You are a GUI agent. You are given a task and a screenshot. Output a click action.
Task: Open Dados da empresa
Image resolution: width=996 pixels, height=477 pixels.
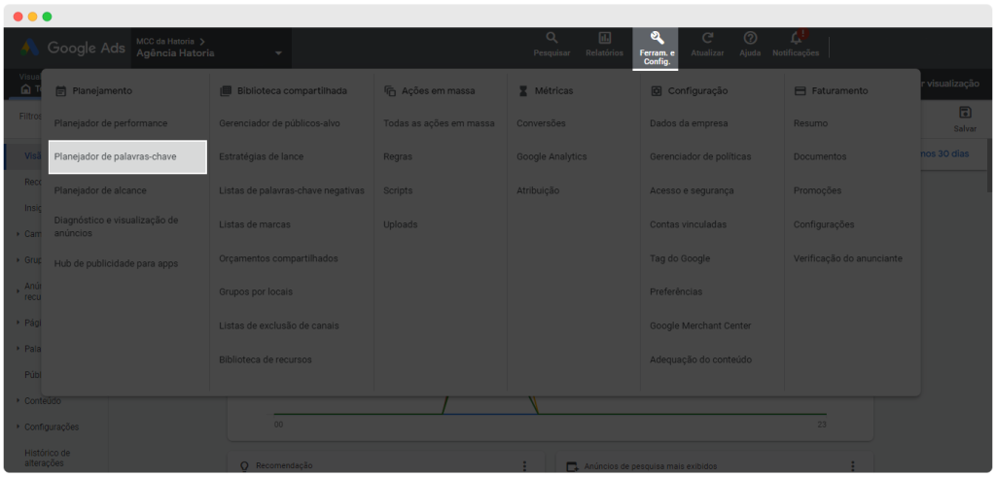[x=690, y=123]
